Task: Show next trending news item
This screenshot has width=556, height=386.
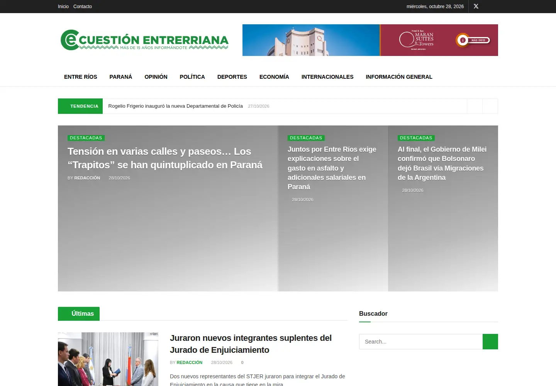Action: (490, 106)
